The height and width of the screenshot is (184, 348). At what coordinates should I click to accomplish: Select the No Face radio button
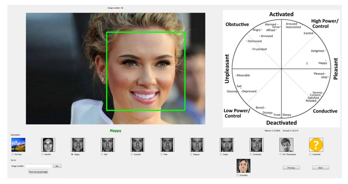point(13,154)
